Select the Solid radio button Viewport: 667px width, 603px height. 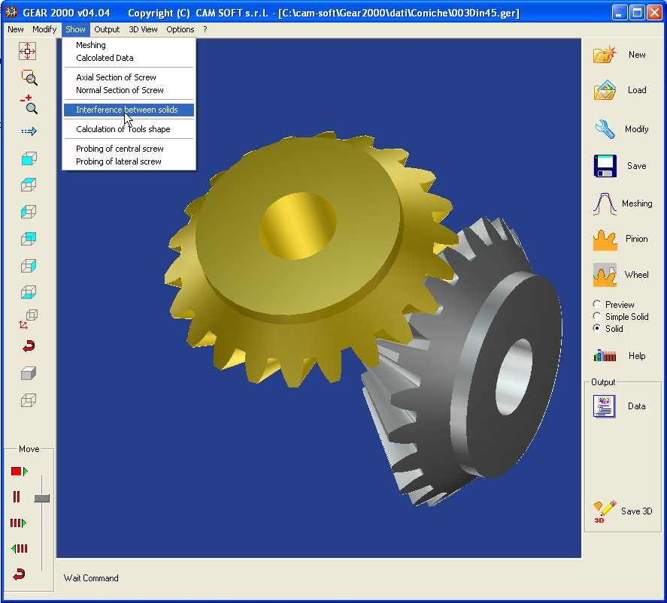click(597, 329)
